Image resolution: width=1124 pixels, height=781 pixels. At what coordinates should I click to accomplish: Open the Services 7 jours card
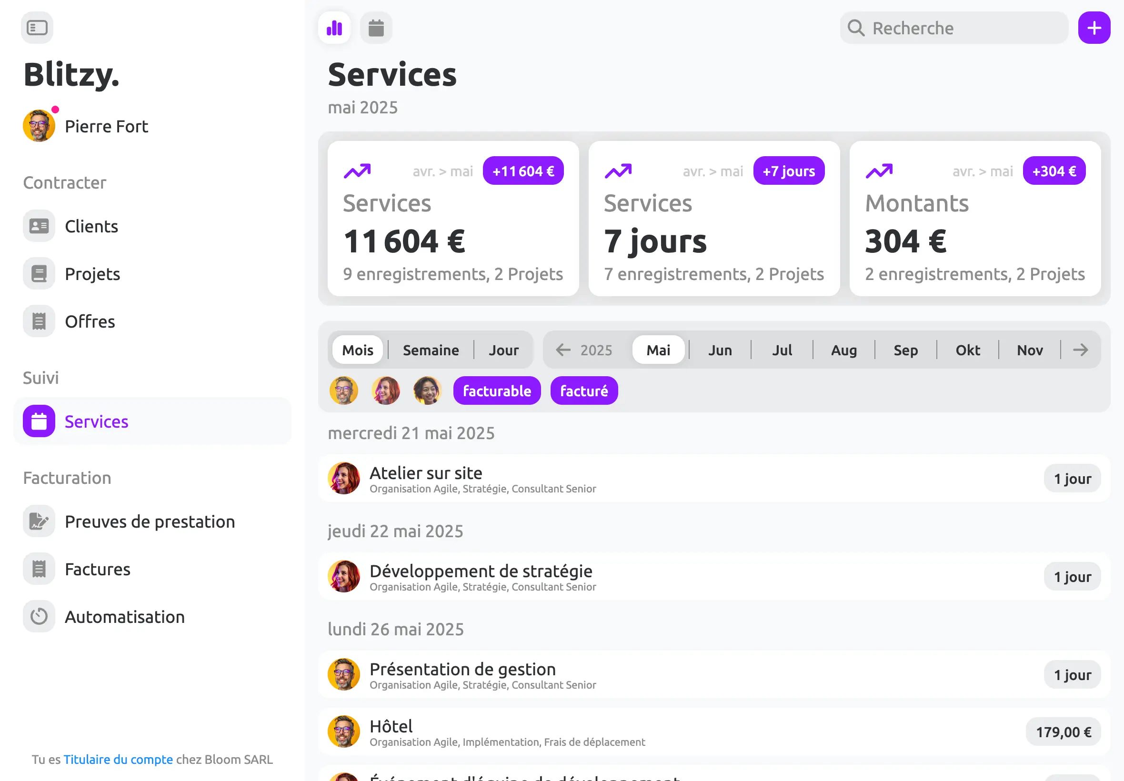pyautogui.click(x=714, y=218)
